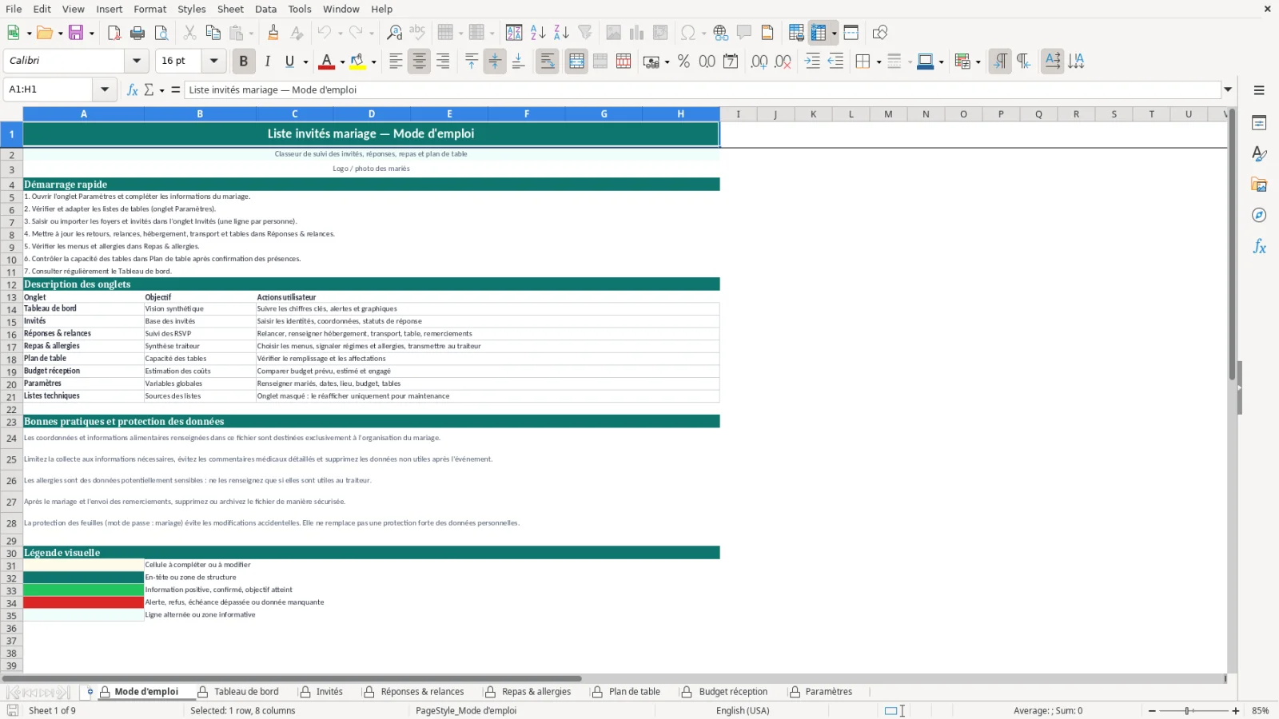Viewport: 1279px width, 719px height.
Task: Open sidebar Properties panel
Action: point(1259,123)
